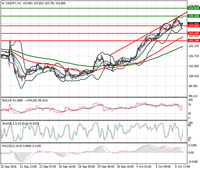Select the 28 Sep 00:00 time marker

click(x=86, y=167)
